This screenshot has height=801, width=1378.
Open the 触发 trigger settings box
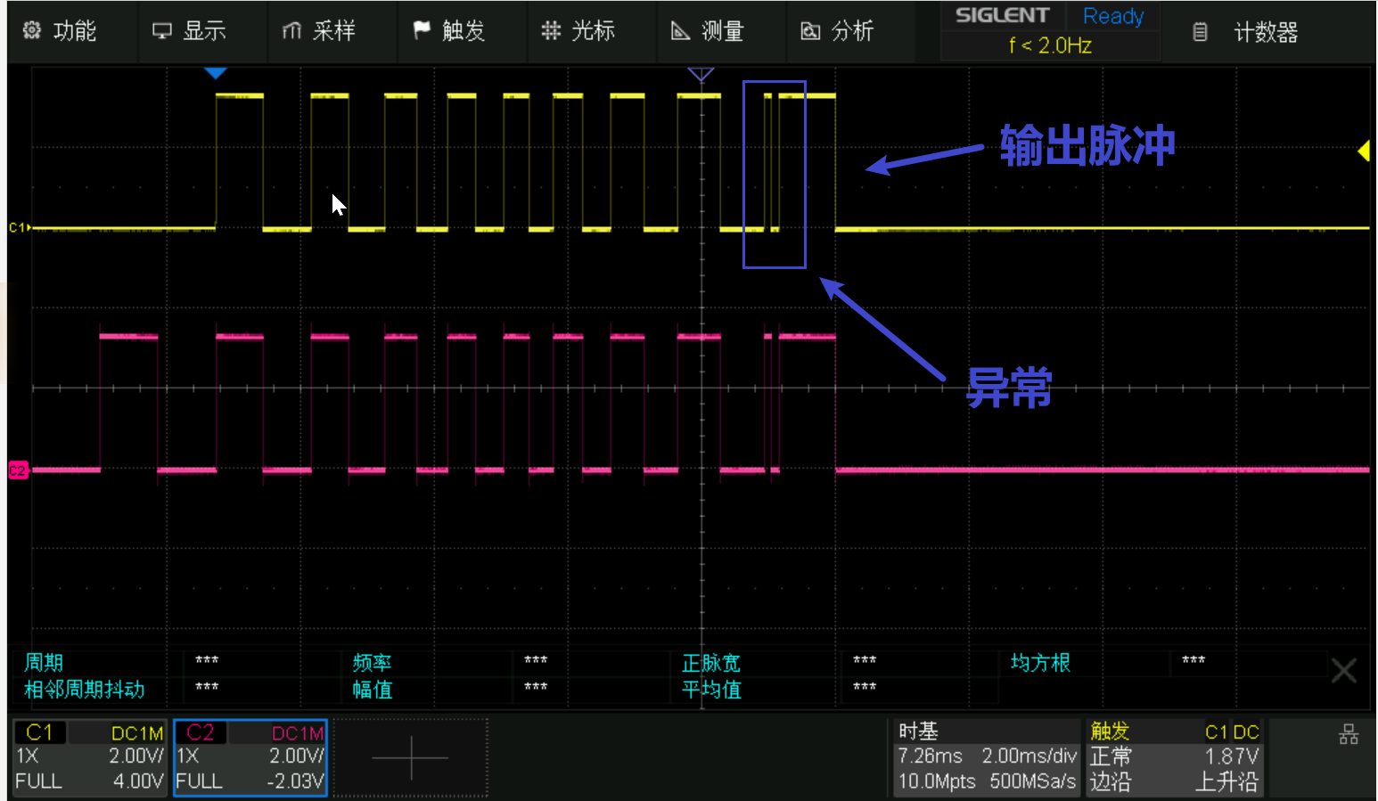click(1174, 757)
